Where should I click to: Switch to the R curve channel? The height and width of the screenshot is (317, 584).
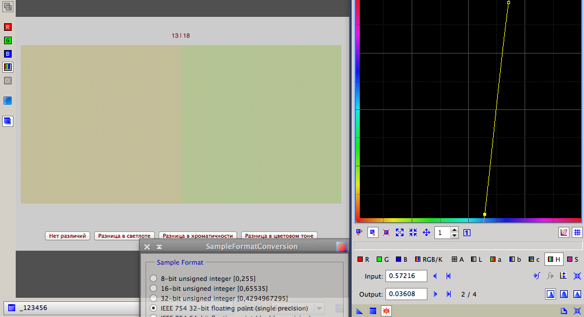pyautogui.click(x=363, y=259)
